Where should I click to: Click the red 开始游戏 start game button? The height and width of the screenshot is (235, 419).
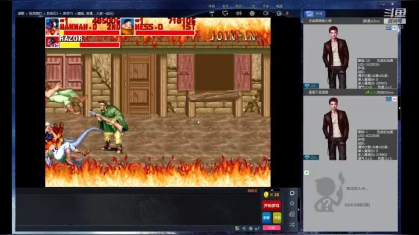coord(272,206)
